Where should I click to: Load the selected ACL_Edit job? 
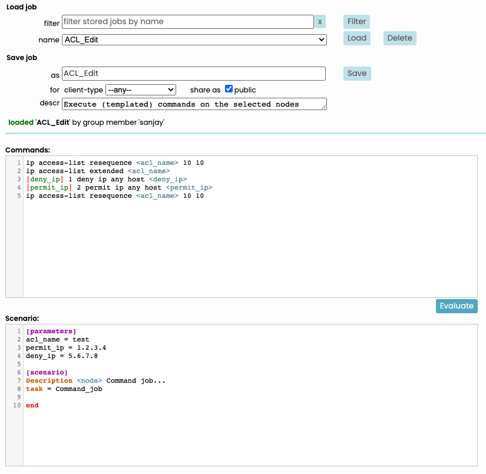[x=356, y=38]
